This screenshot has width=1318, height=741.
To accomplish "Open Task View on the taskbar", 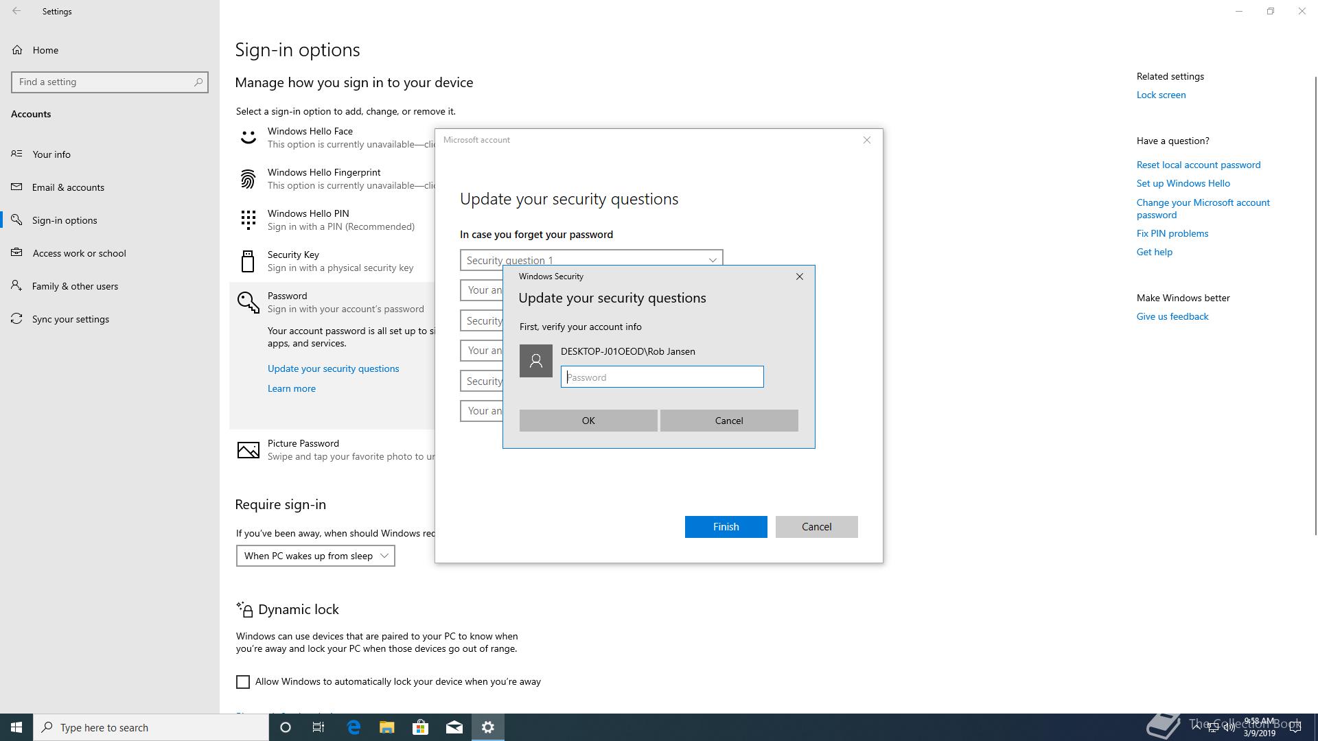I will [x=319, y=727].
